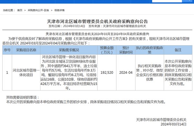Image resolution: width=194 pixels, height=129 pixels.
Task: Click the 序号 column header
Action: coord(7,51)
